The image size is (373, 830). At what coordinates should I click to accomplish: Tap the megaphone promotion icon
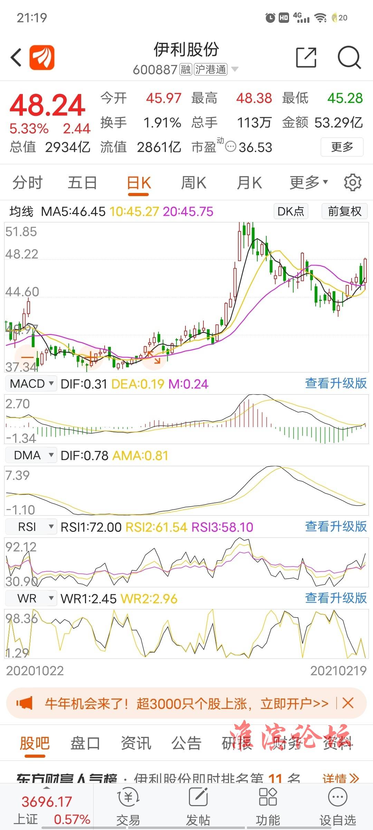[x=25, y=703]
